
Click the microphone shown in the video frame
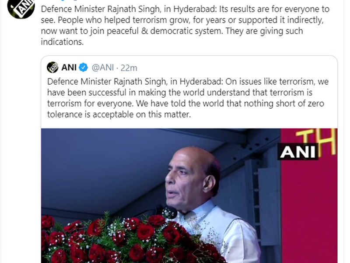tap(169, 212)
